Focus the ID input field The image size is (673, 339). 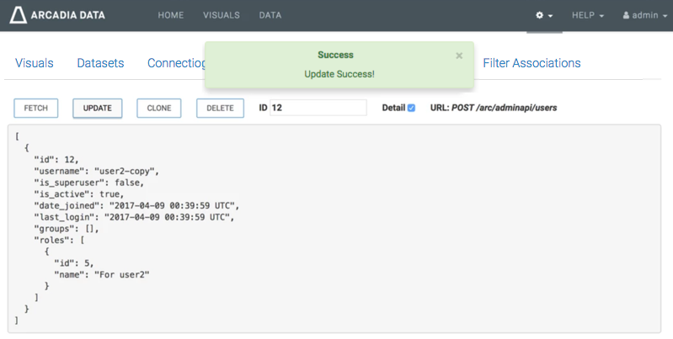click(x=318, y=108)
